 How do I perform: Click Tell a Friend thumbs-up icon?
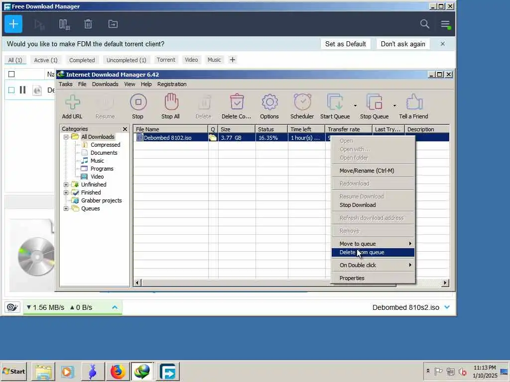[414, 106]
